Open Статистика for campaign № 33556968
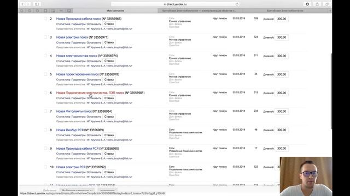This screenshot has height=196, width=350. click(63, 24)
